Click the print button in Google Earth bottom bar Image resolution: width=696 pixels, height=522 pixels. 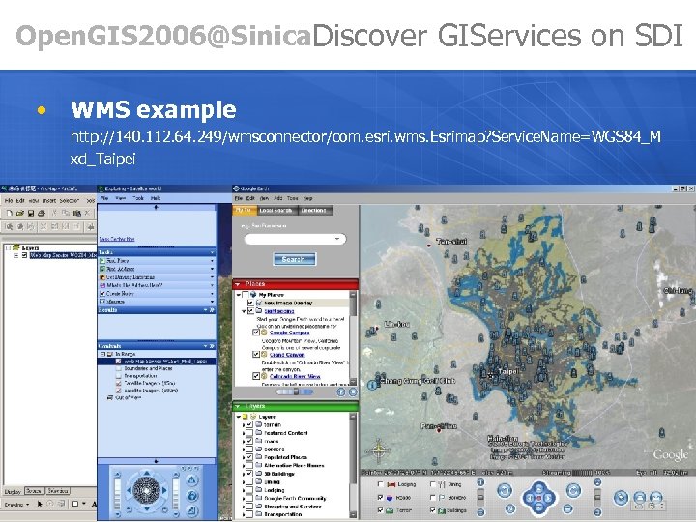click(x=639, y=498)
